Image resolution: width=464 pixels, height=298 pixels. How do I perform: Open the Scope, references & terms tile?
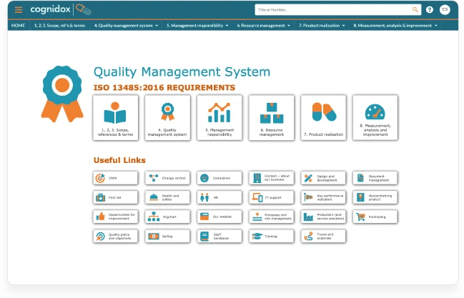click(115, 118)
